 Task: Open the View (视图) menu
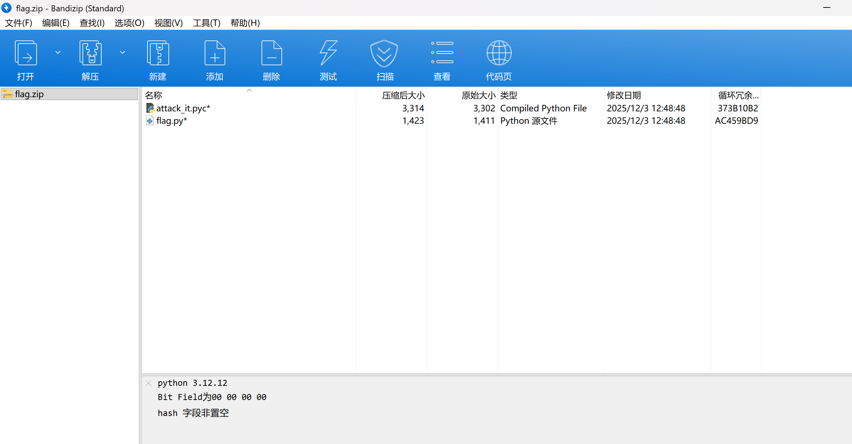pos(168,23)
